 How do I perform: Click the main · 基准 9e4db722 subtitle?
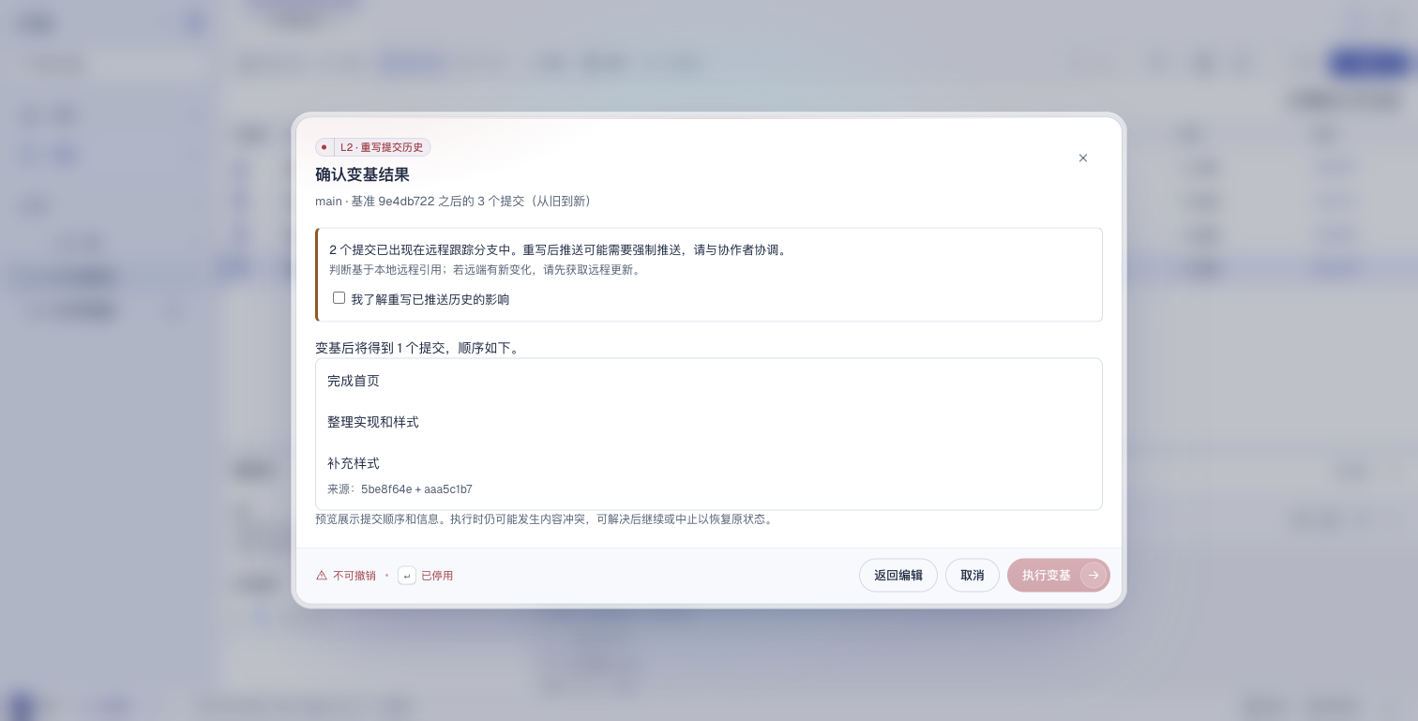453,202
